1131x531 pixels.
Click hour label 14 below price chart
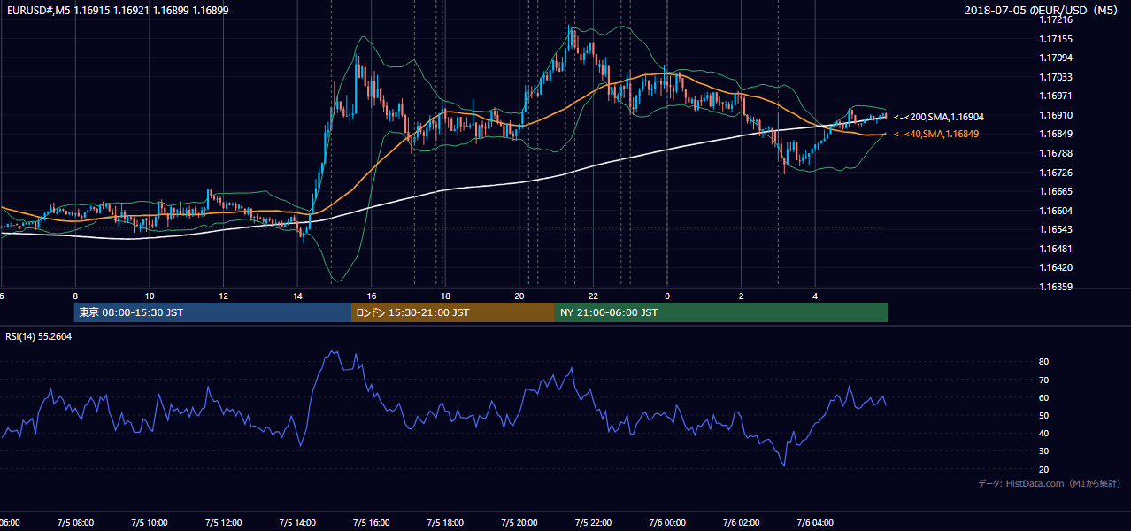(297, 296)
